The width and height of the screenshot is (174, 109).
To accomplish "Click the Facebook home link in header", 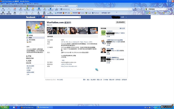I will pos(123,17).
